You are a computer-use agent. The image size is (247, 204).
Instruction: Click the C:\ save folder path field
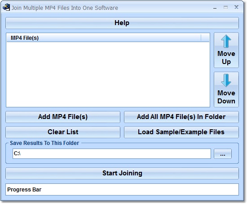click(112, 153)
